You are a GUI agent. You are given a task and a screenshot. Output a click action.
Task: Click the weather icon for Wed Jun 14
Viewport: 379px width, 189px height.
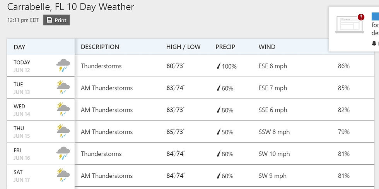[63, 109]
